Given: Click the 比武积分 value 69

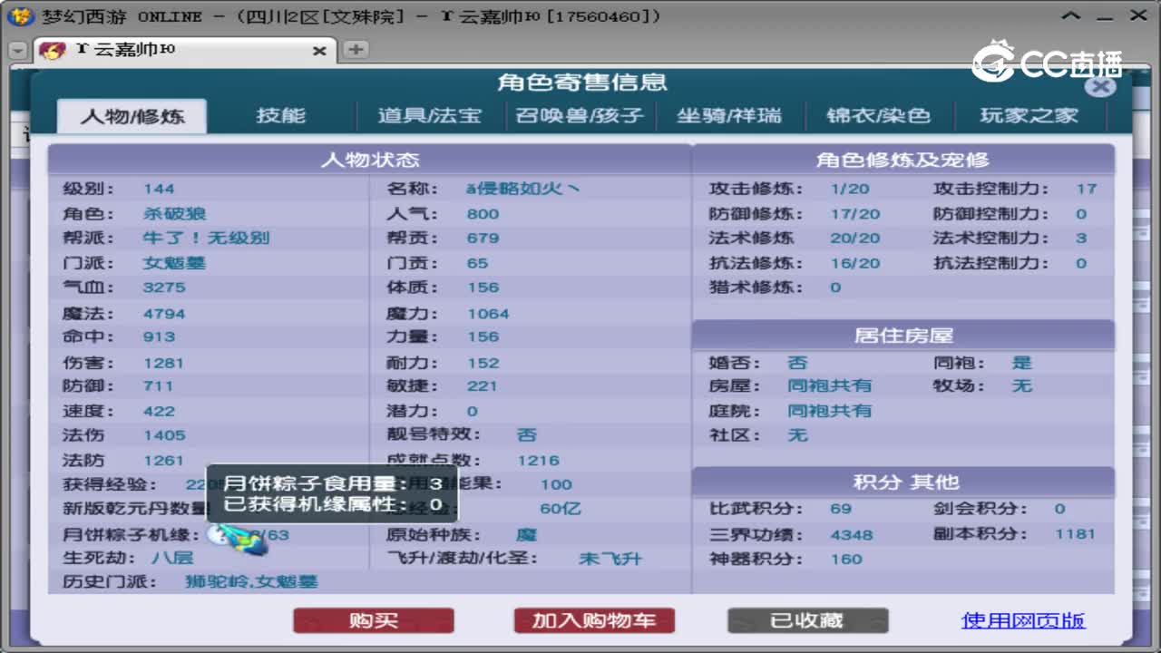Looking at the screenshot, I should (841, 509).
